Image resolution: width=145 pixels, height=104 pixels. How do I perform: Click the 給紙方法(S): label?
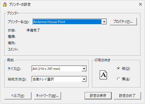pyautogui.click(x=17, y=79)
